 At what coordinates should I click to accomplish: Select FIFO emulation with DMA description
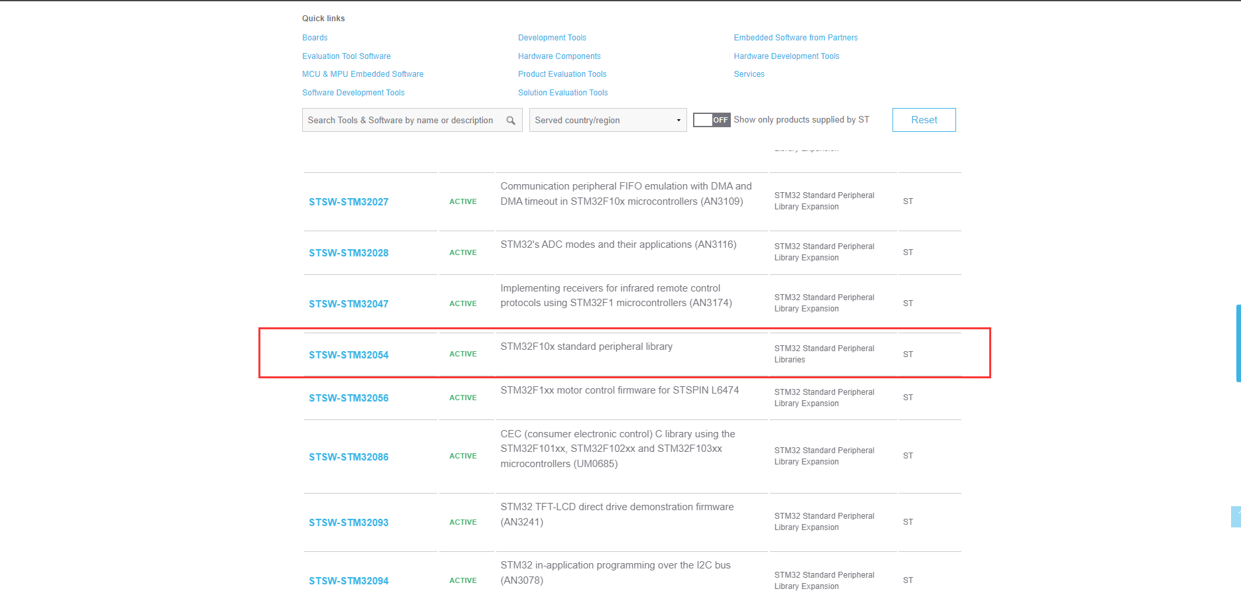click(x=626, y=193)
